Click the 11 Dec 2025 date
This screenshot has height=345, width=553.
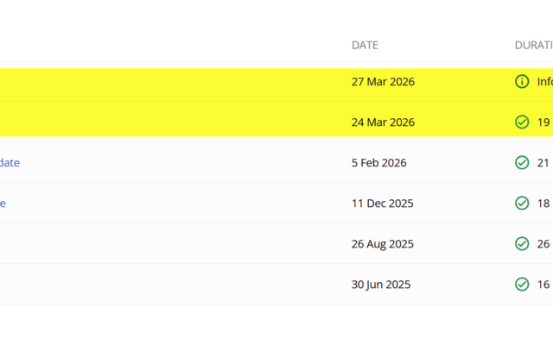382,203
